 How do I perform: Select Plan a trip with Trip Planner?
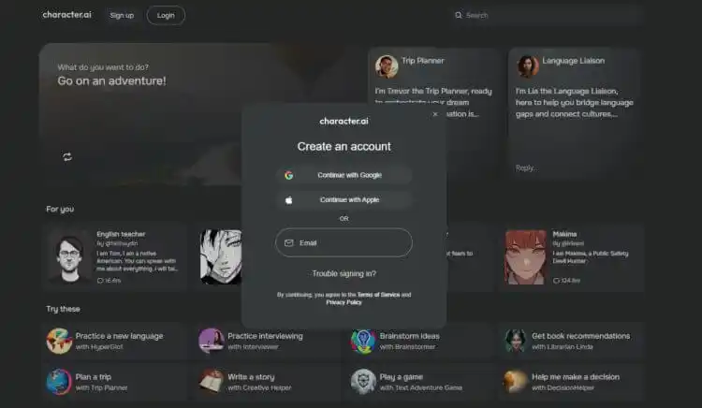pos(114,382)
